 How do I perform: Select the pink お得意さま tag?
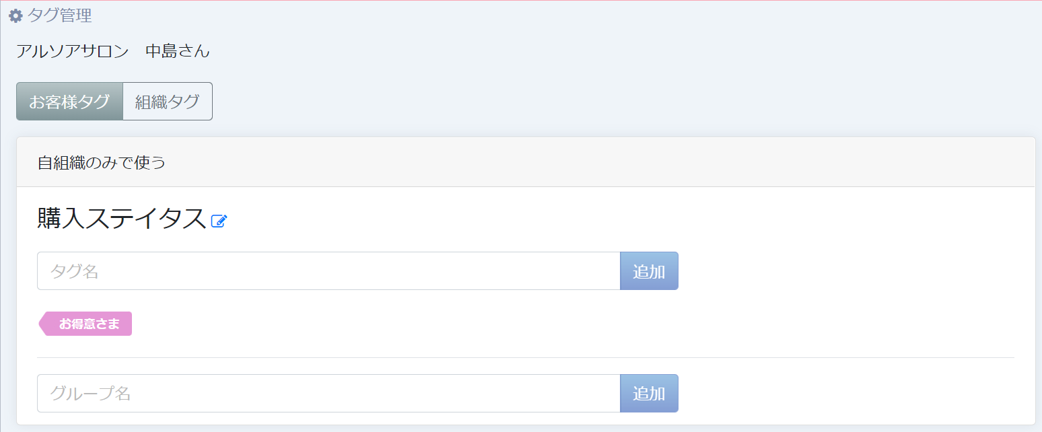[x=89, y=324]
